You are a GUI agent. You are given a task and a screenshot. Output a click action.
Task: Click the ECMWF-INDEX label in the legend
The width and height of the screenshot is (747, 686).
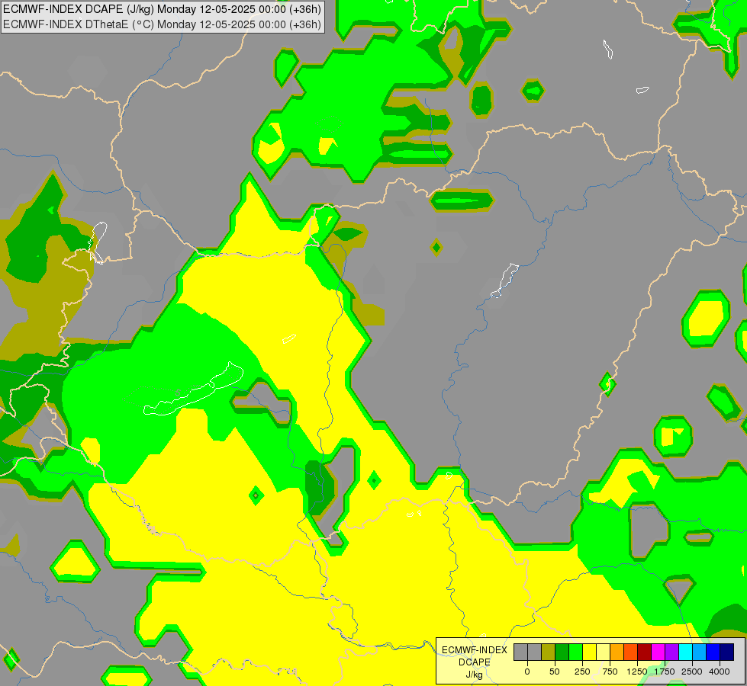[x=475, y=650]
